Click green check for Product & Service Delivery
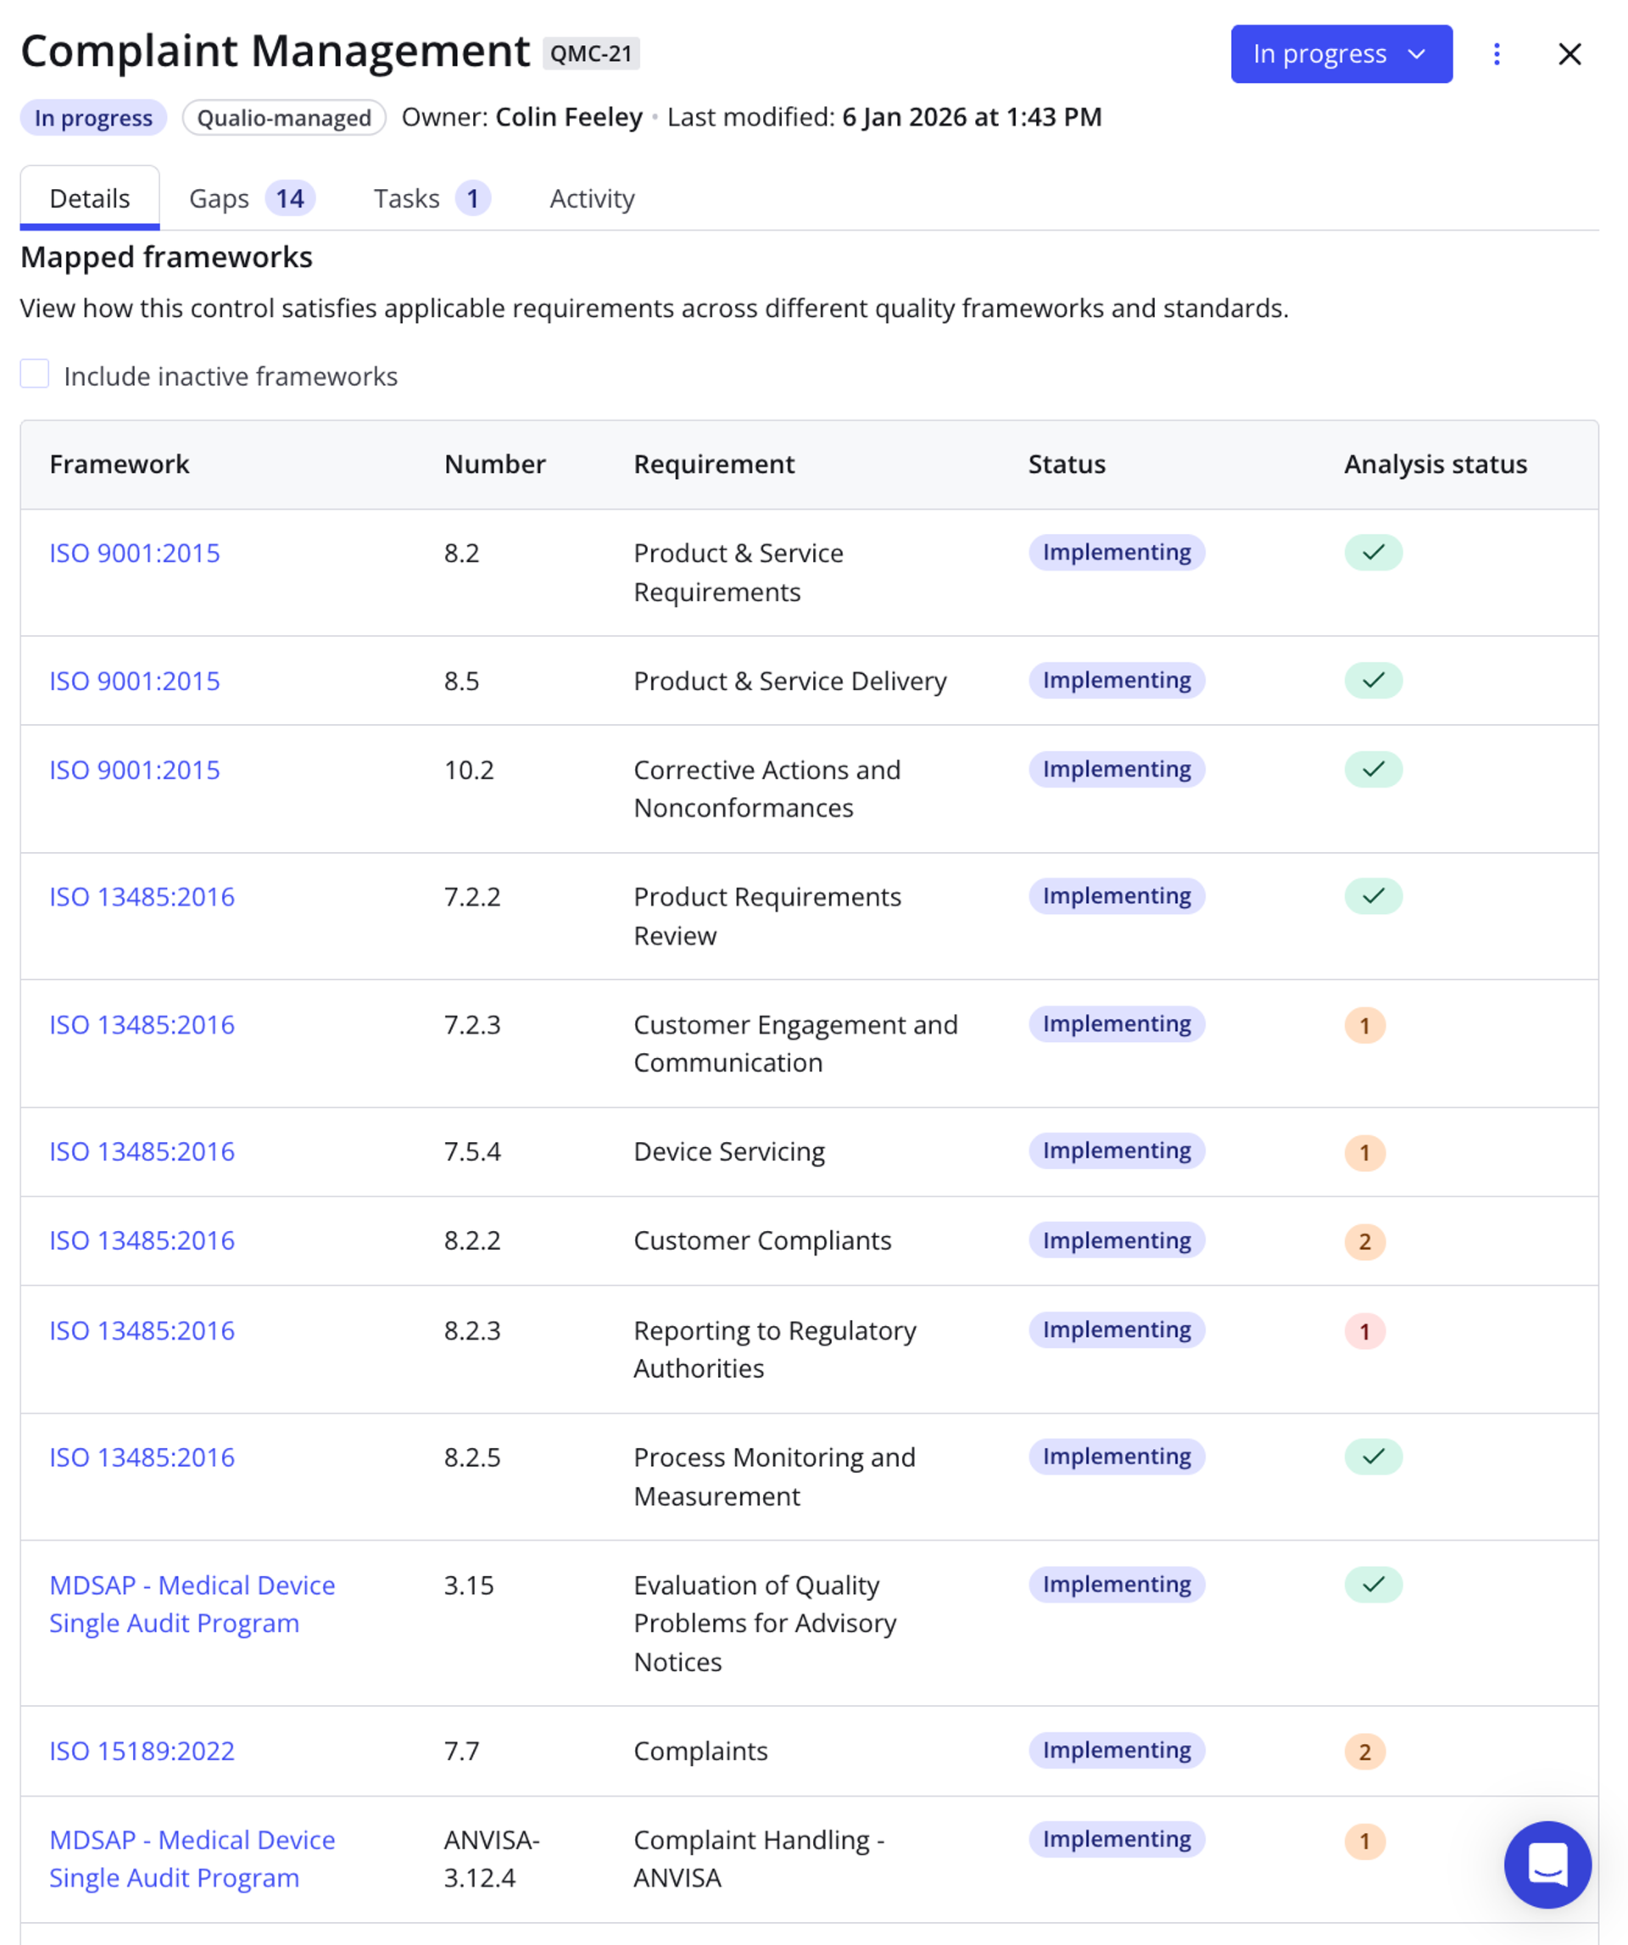 click(x=1374, y=680)
